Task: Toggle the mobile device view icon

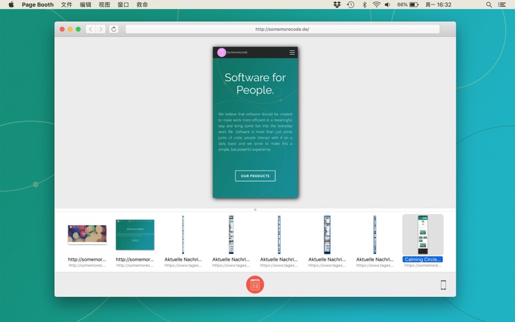Action: pos(443,285)
